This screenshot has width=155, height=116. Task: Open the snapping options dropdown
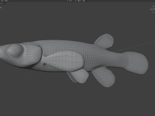pyautogui.click(x=81, y=1)
